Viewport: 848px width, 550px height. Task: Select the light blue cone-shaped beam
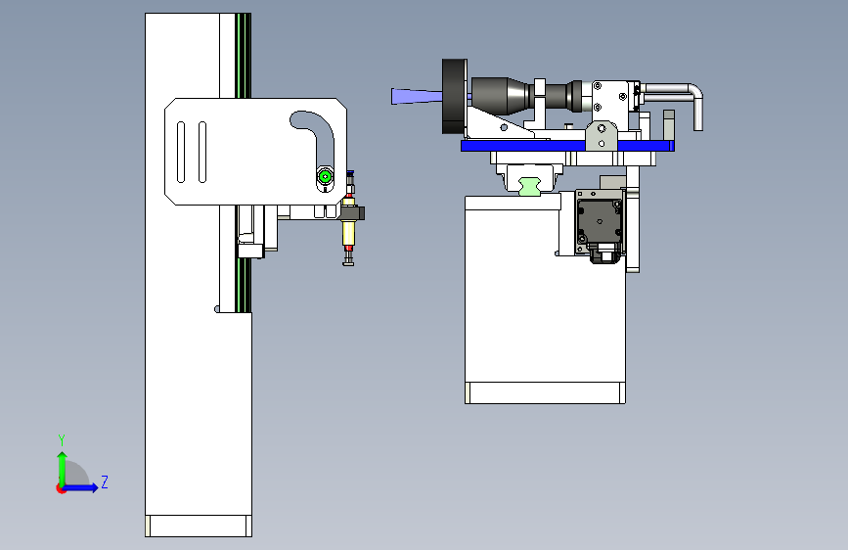(x=417, y=96)
